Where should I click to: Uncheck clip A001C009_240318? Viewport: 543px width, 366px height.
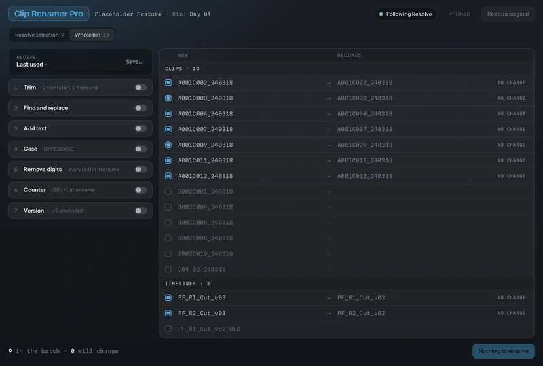point(168,145)
